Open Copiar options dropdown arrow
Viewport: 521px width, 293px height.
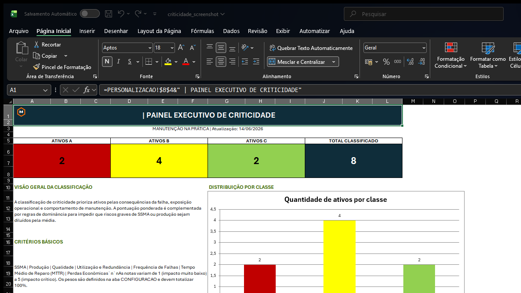click(66, 56)
